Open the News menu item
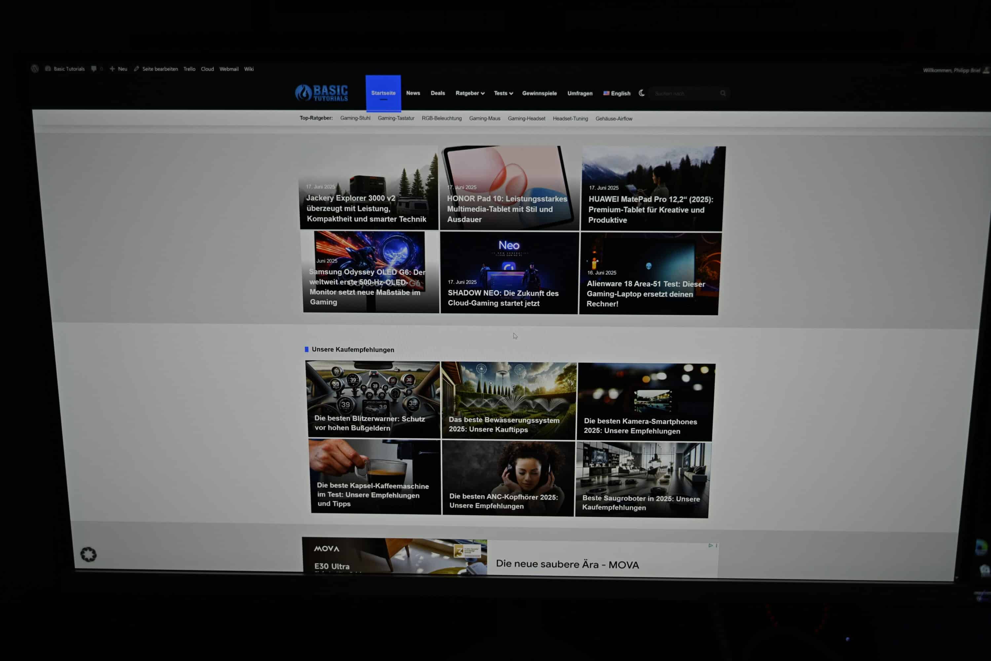The height and width of the screenshot is (661, 991). [413, 93]
